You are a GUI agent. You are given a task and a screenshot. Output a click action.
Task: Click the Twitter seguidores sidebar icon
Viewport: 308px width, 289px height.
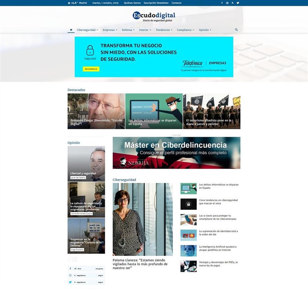coord(70,282)
